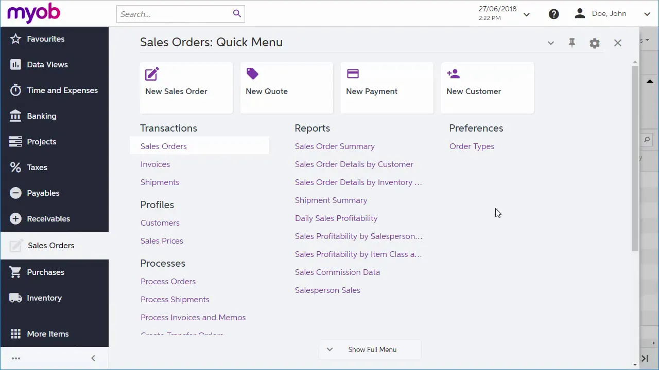This screenshot has height=370, width=659.
Task: Pin the Sales Orders quick menu
Action: coord(572,43)
